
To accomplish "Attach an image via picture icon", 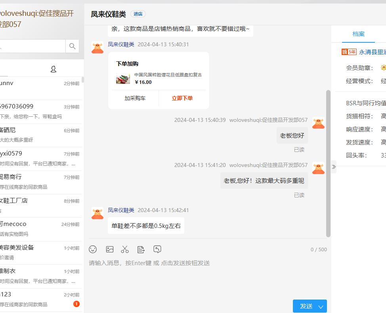I will coord(109,249).
